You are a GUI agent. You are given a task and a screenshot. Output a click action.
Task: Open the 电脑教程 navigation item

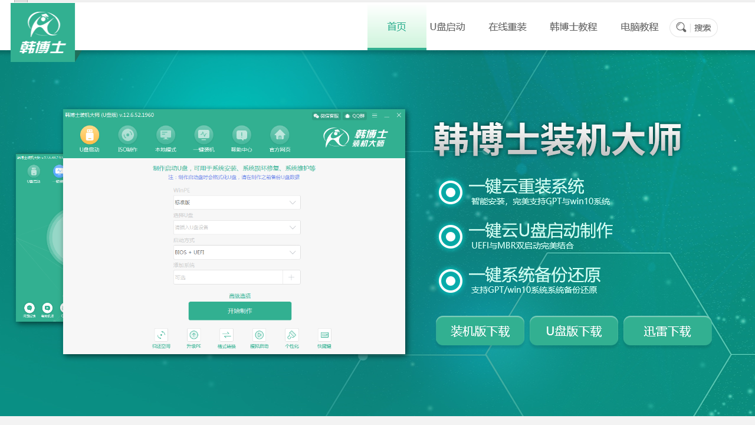(639, 27)
